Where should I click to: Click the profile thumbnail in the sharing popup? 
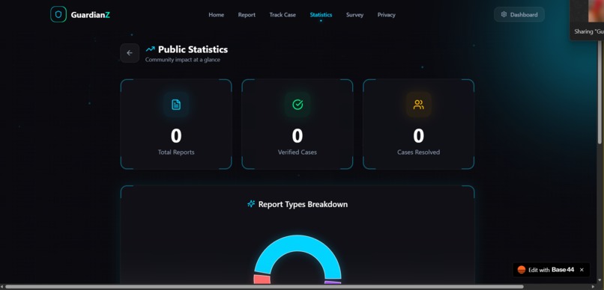(x=596, y=10)
